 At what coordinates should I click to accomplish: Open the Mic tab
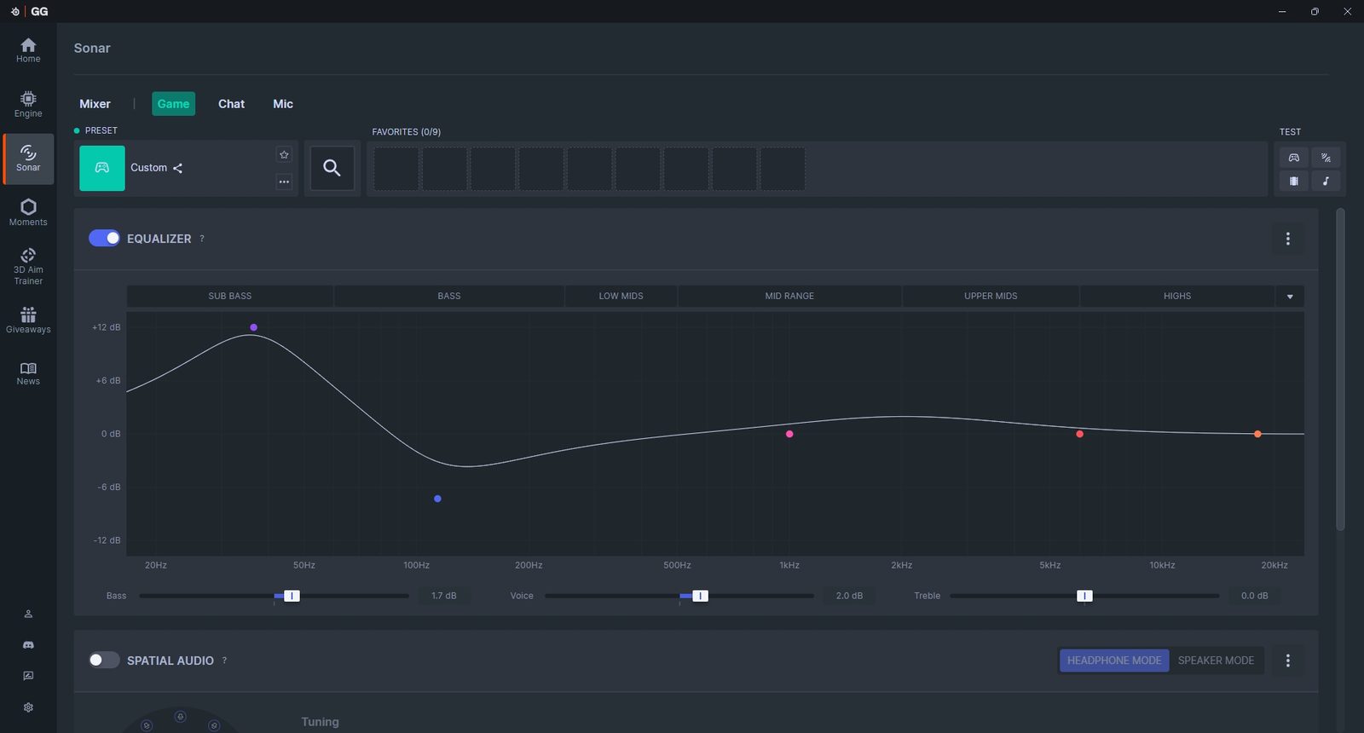pos(283,104)
